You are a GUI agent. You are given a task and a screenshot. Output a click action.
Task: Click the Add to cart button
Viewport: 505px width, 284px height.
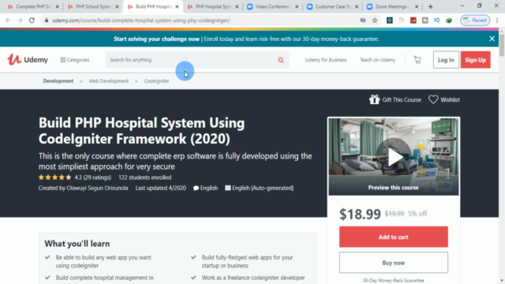pyautogui.click(x=393, y=237)
